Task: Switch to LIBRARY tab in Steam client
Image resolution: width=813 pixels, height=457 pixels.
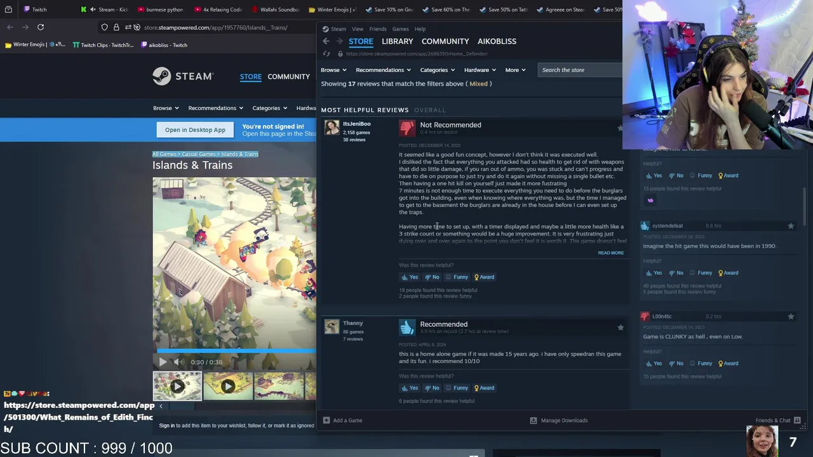Action: (x=398, y=41)
